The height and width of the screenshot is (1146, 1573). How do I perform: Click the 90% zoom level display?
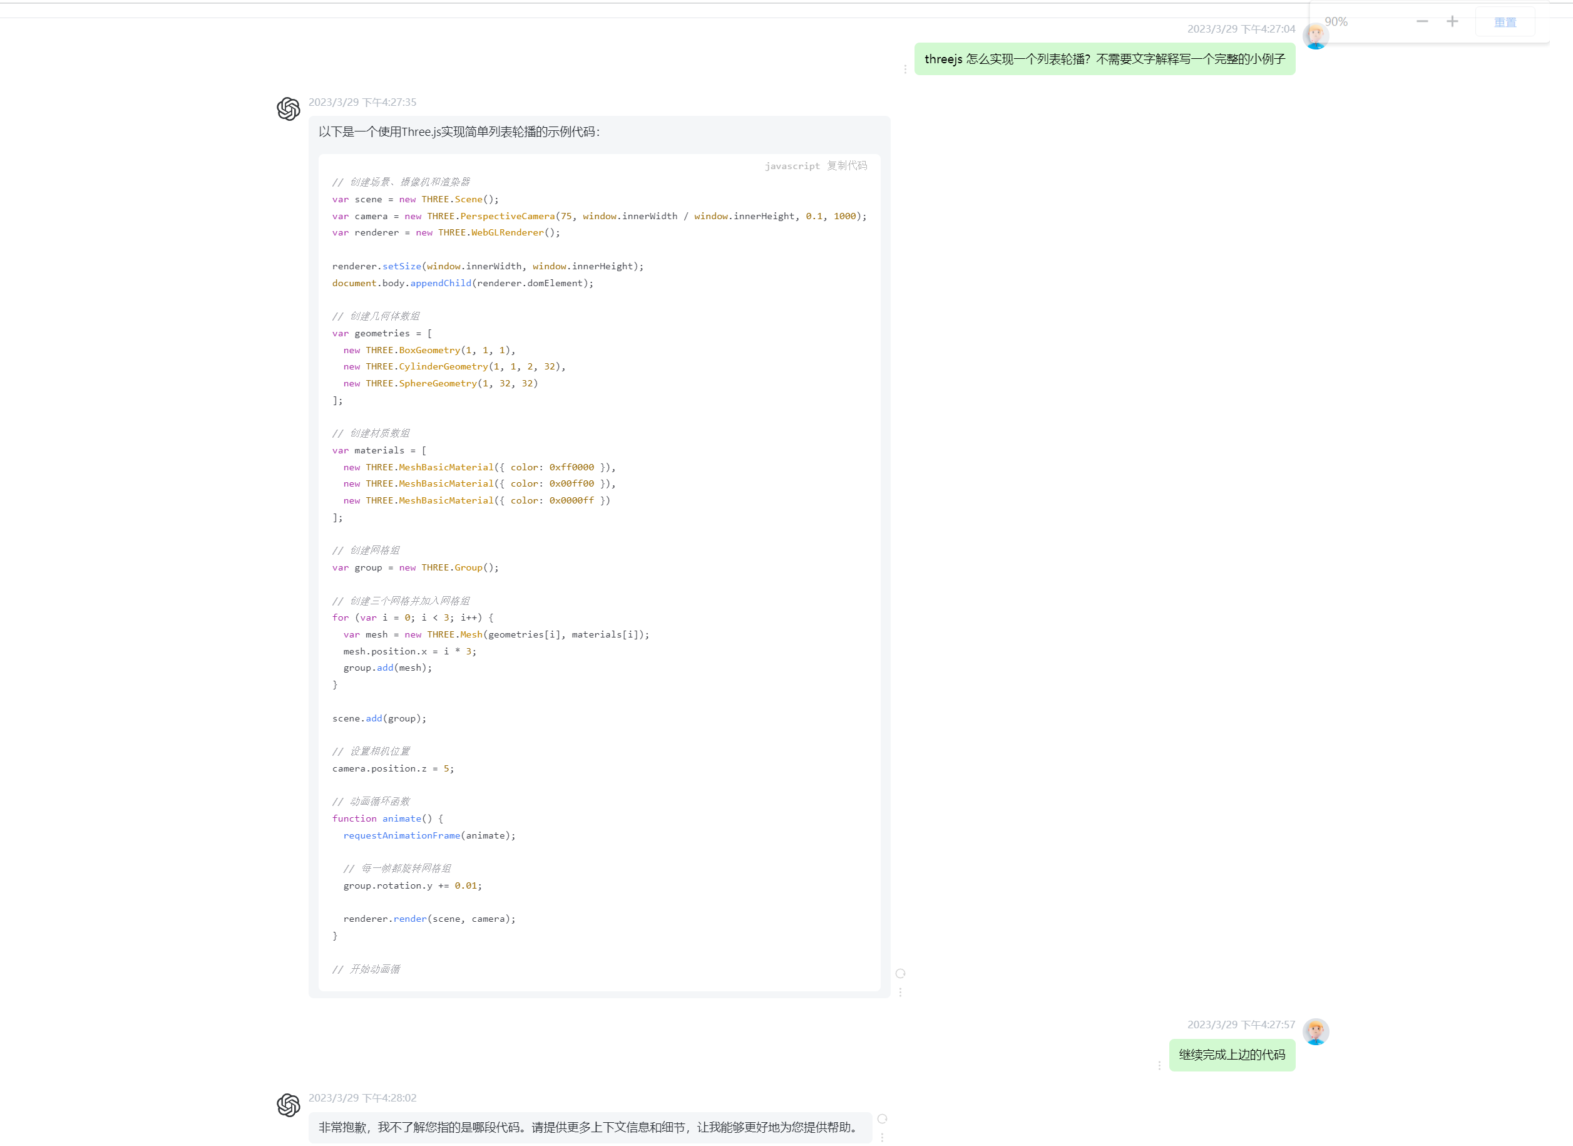[x=1336, y=21]
